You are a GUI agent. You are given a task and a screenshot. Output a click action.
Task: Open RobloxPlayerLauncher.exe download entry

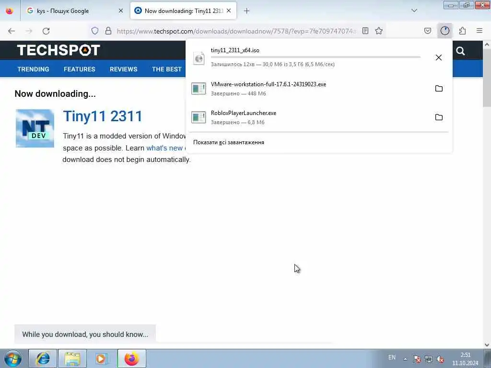[318, 117]
